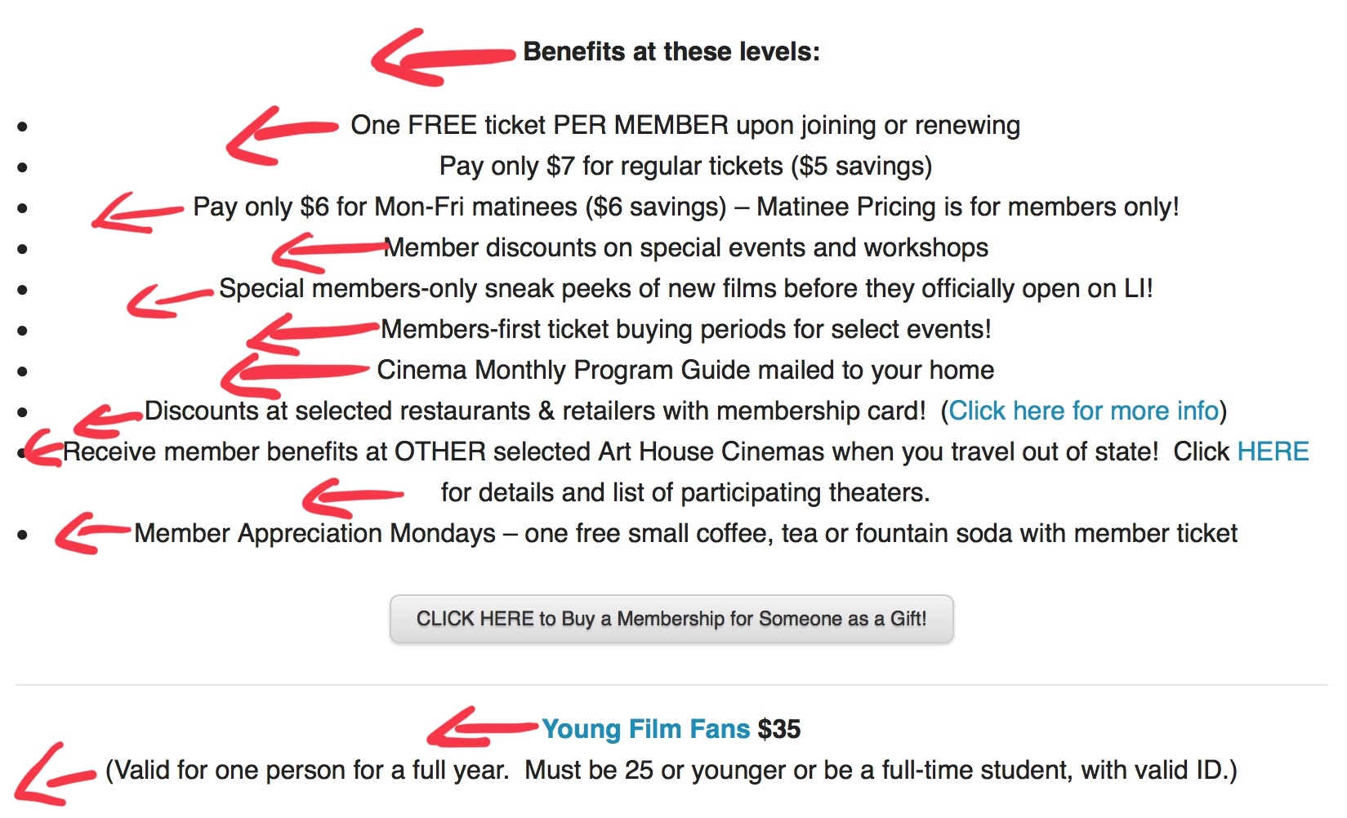Image resolution: width=1347 pixels, height=818 pixels.
Task: Click the red arrow beside 'Young Film Fans'
Action: (x=483, y=727)
